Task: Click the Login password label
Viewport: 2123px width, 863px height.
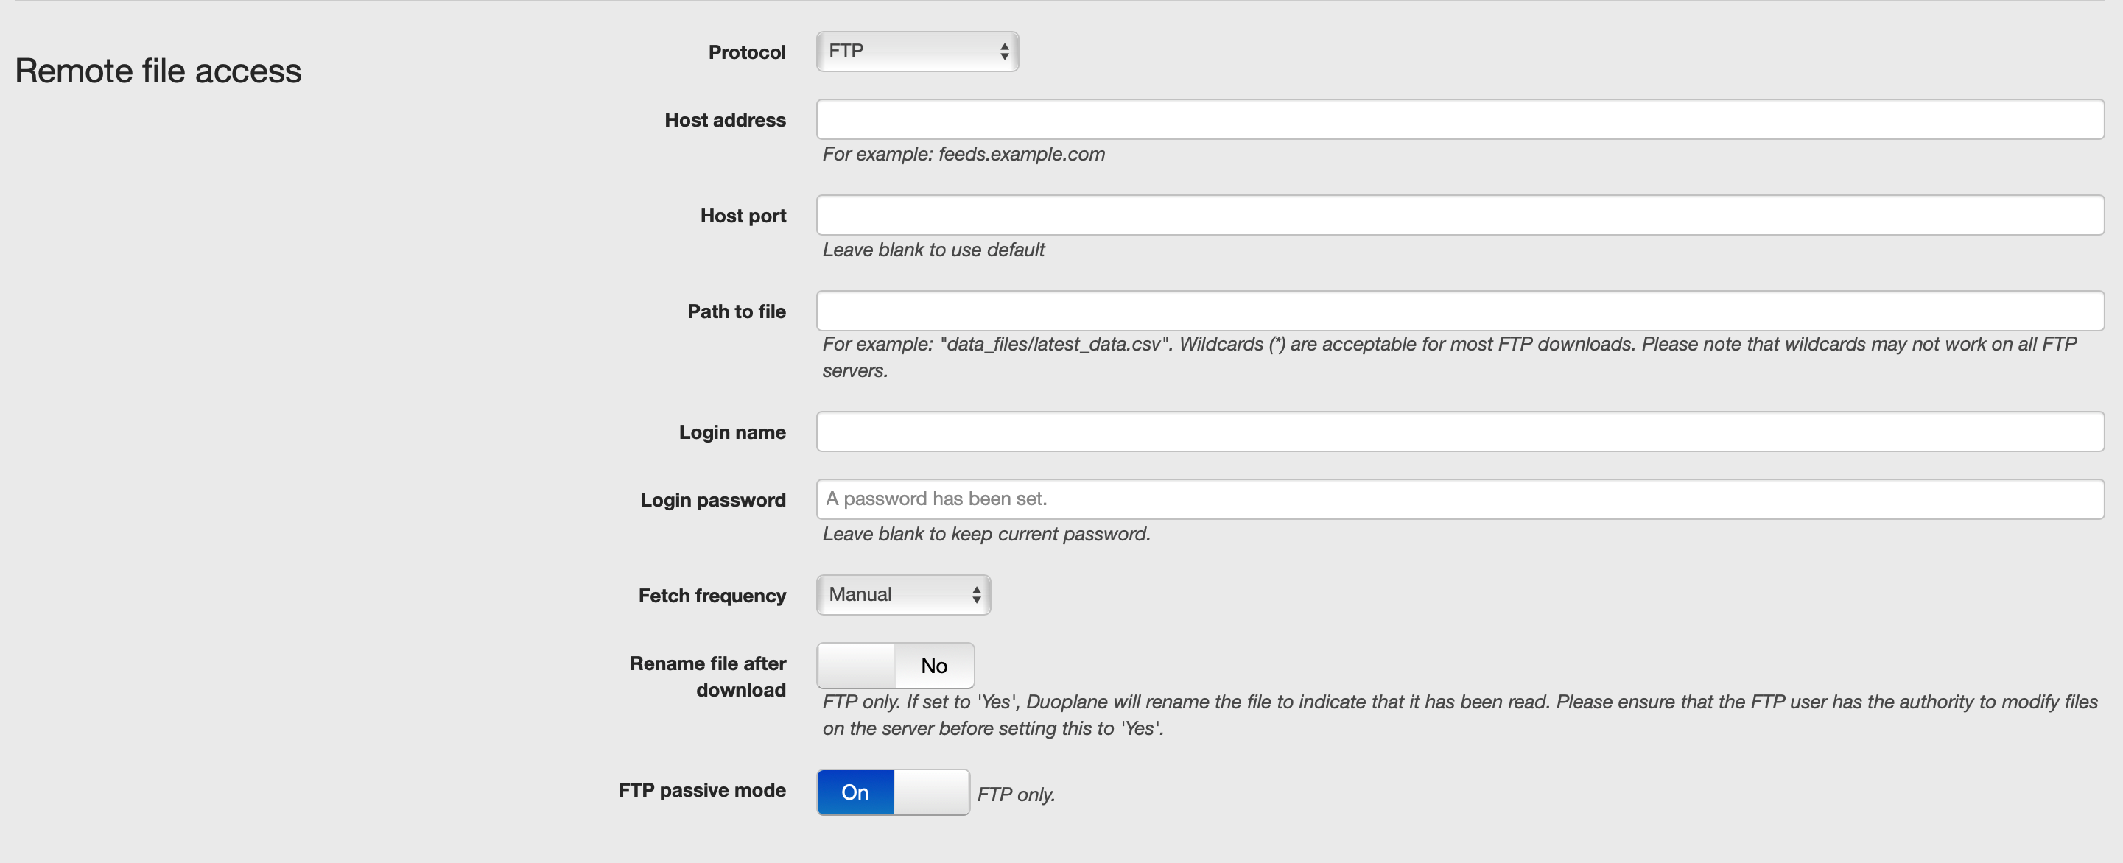Action: tap(713, 500)
